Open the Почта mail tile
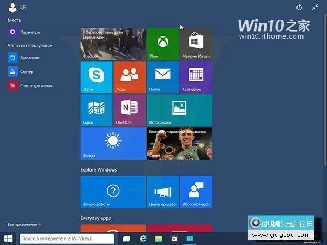Image resolution: width=327 pixels, height=245 pixels. click(x=162, y=77)
